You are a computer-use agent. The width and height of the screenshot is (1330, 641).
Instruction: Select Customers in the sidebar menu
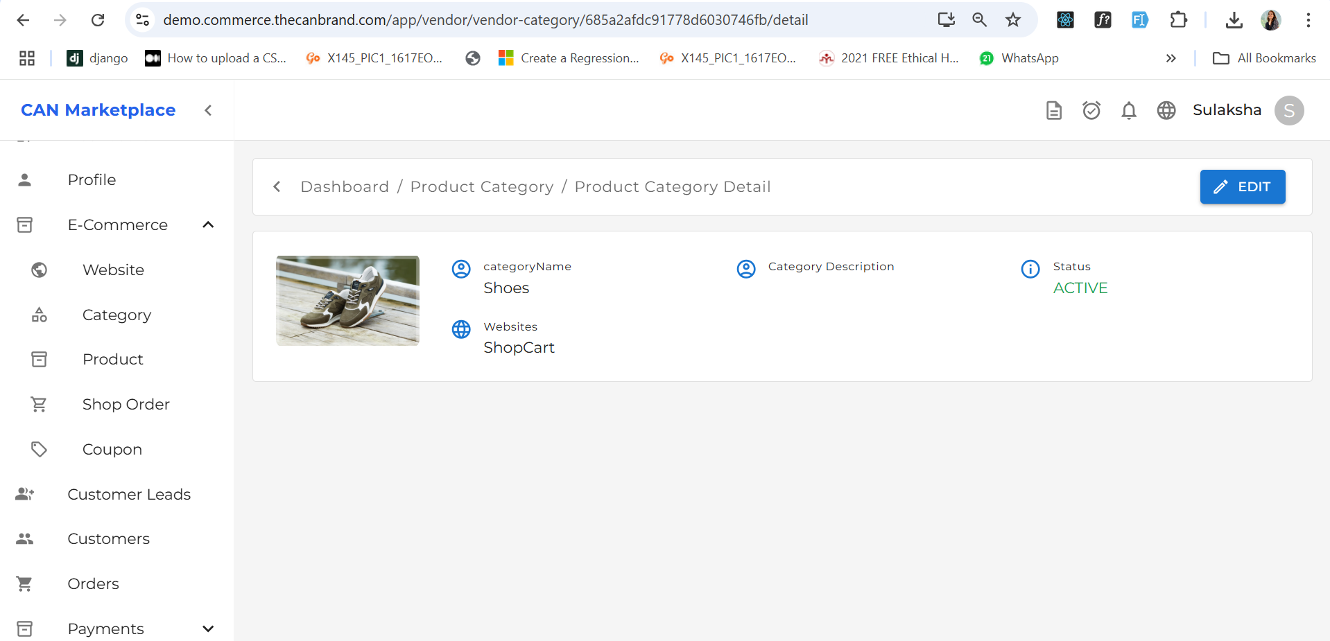pos(108,538)
